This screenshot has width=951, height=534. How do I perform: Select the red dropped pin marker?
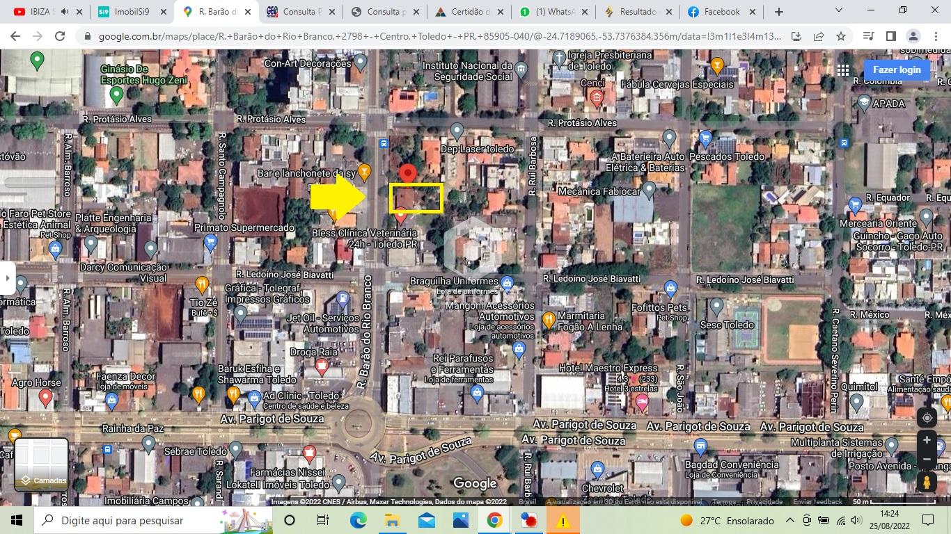tap(408, 175)
